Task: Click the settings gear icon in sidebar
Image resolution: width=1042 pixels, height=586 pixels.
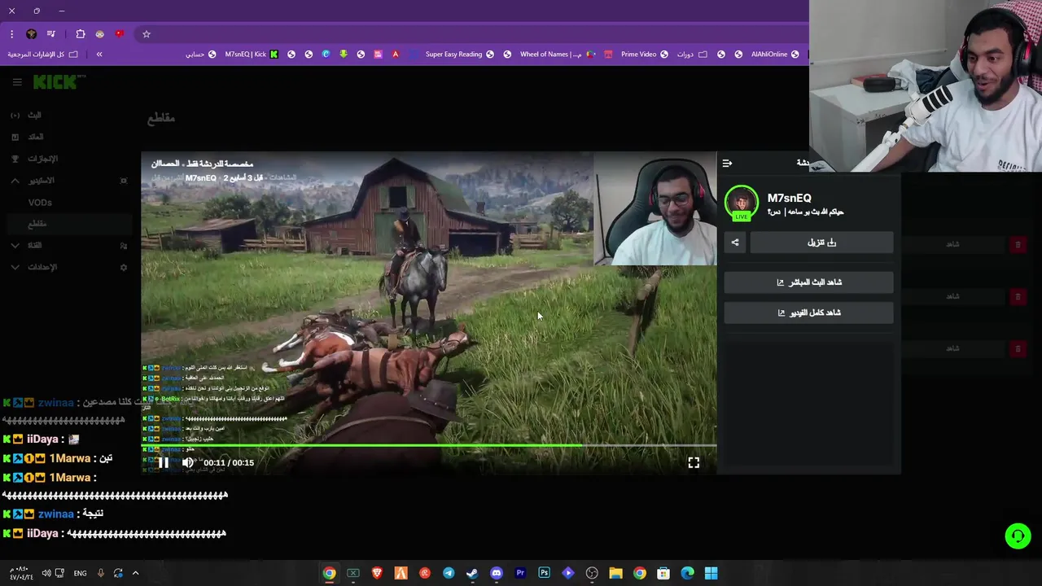Action: pyautogui.click(x=124, y=267)
